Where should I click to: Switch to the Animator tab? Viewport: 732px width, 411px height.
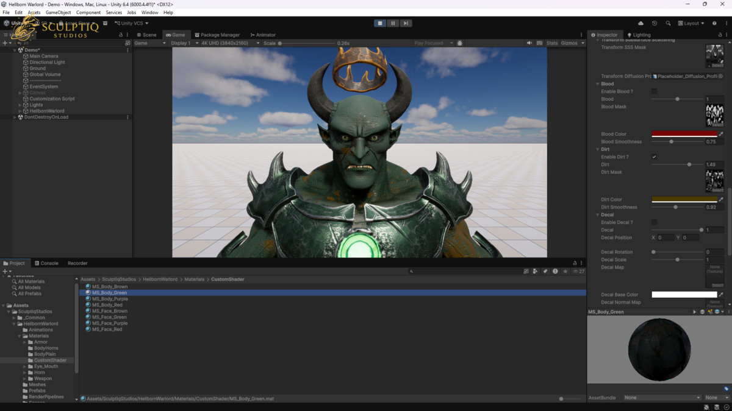coord(263,35)
